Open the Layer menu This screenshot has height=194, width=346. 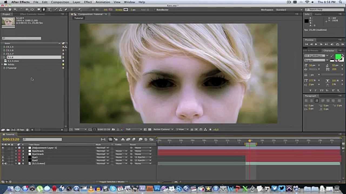tap(76, 2)
